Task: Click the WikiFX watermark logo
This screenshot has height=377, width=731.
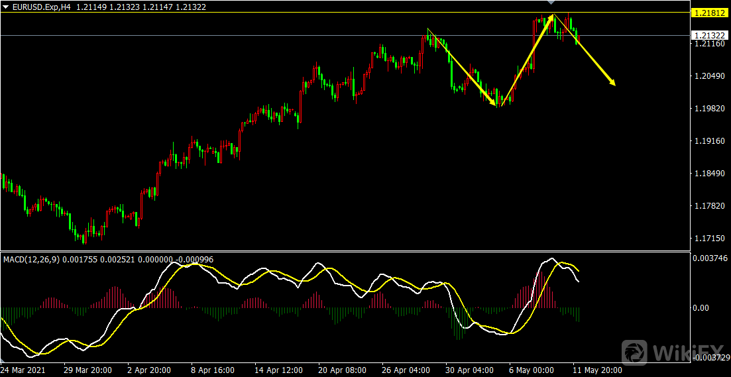Action: coord(674,352)
